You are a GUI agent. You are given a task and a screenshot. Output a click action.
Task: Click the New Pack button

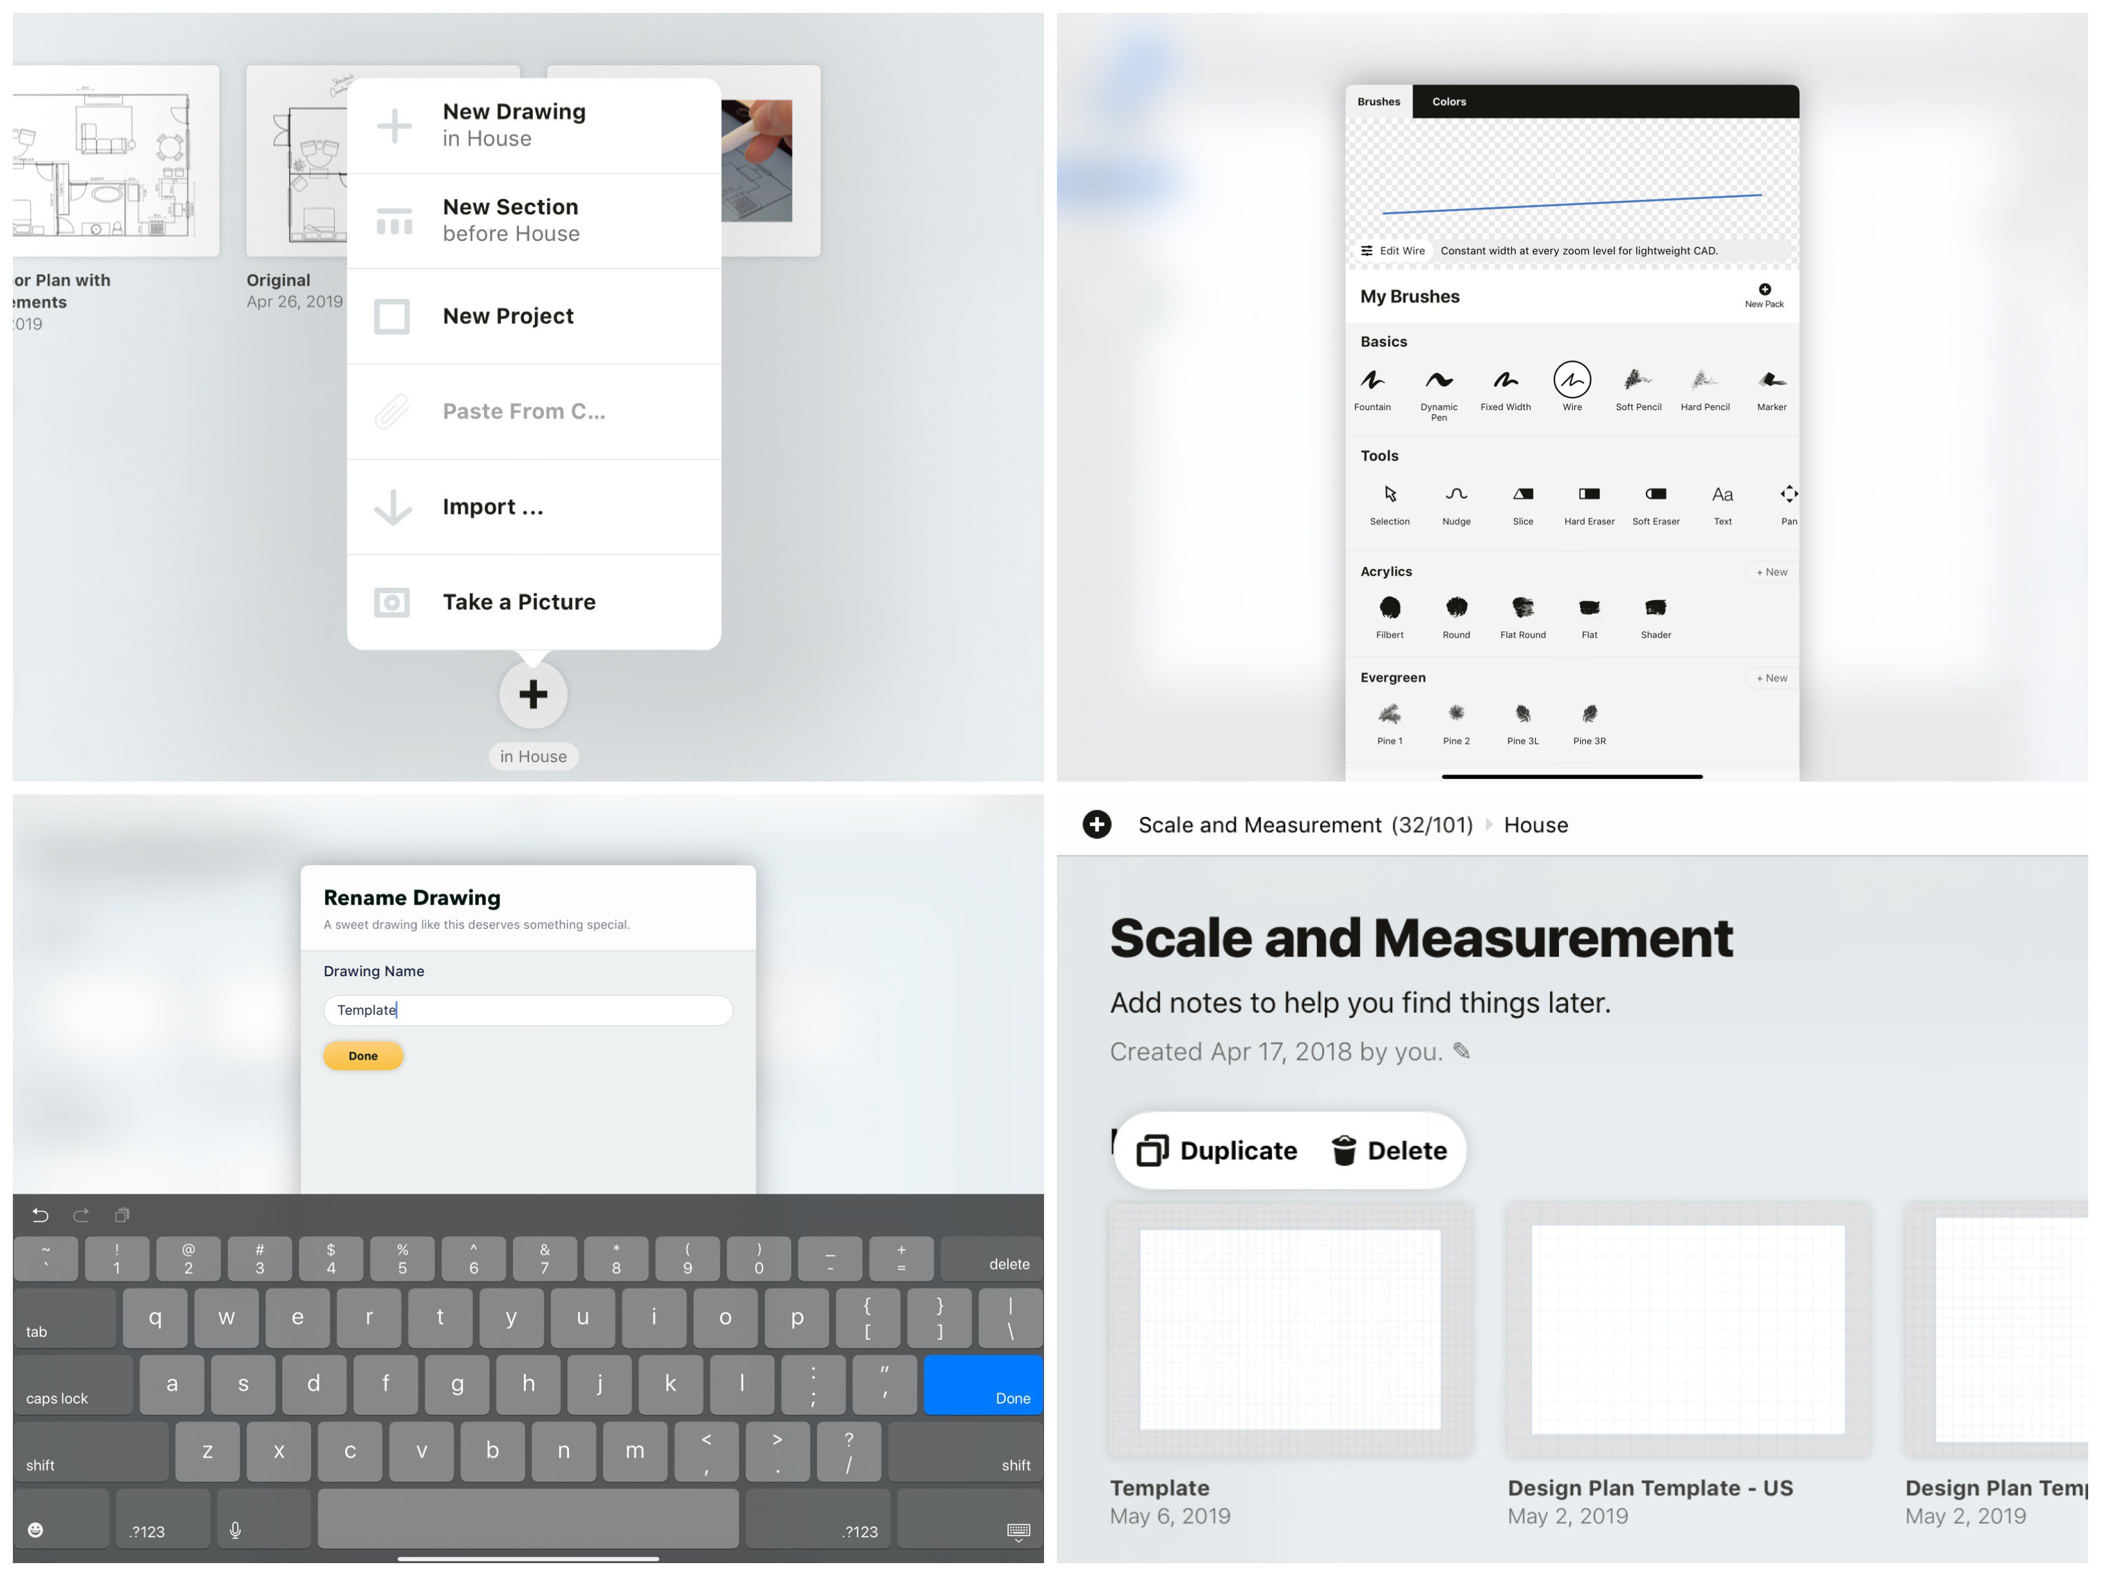(x=1765, y=296)
